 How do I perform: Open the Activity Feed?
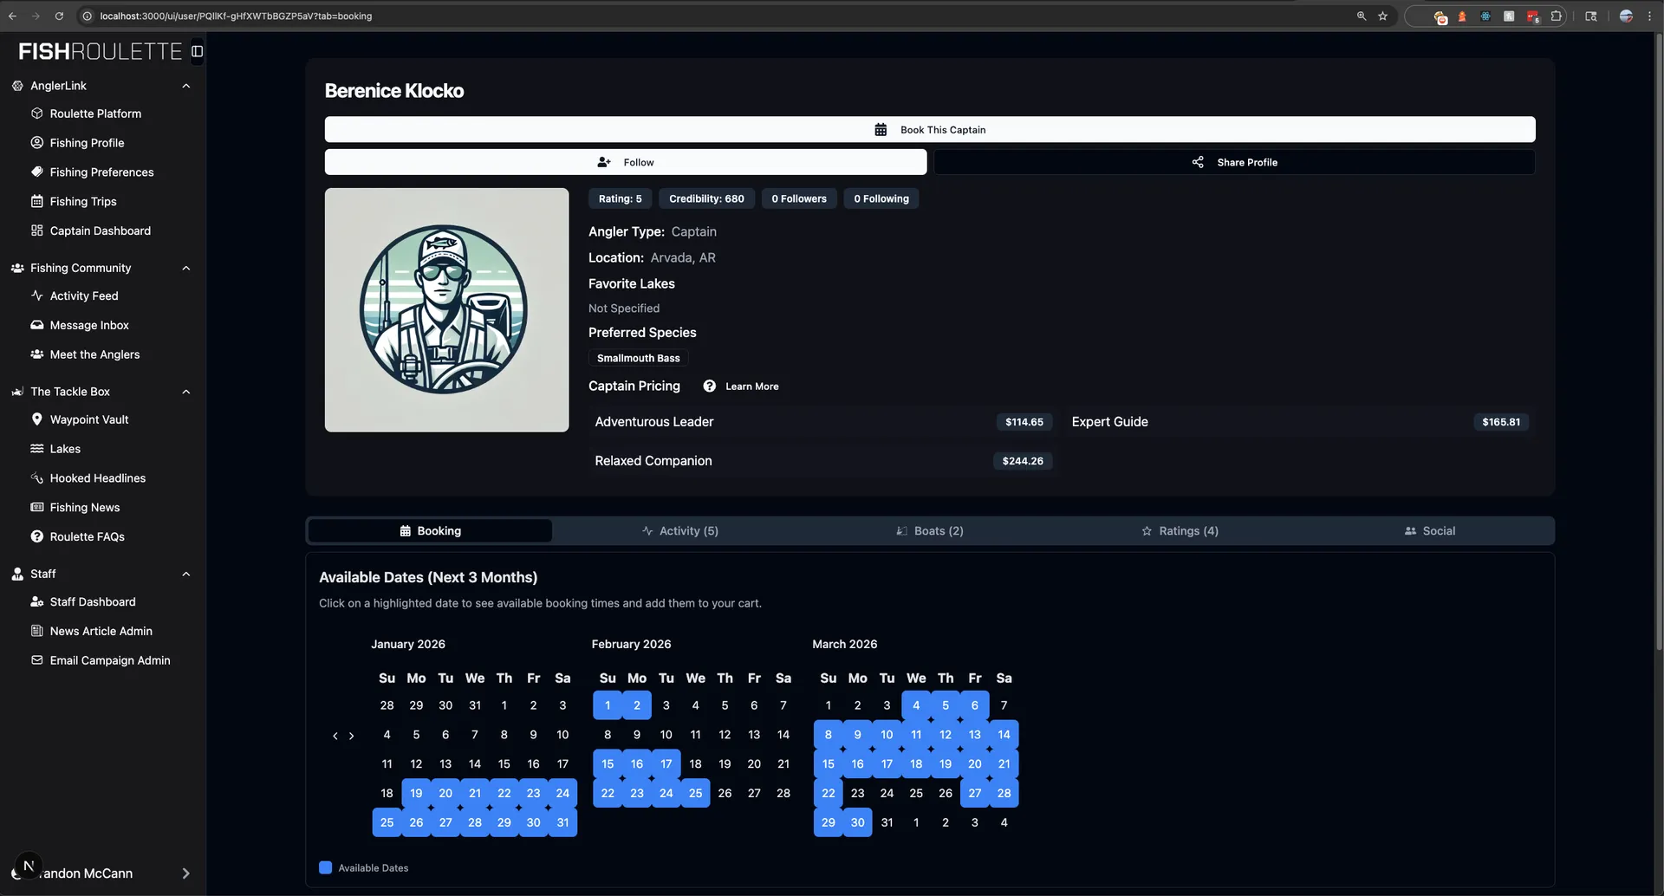point(83,295)
